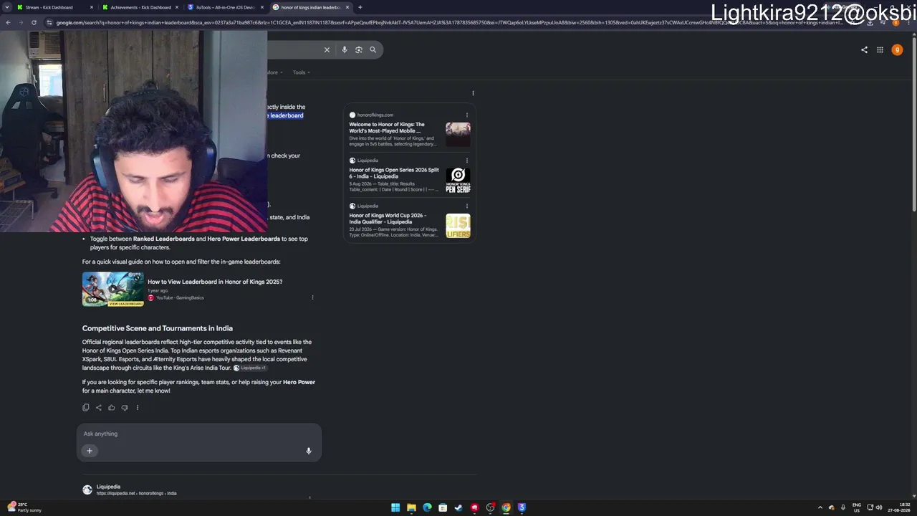Open the Windows Start menu
The width and height of the screenshot is (917, 516).
(395, 507)
